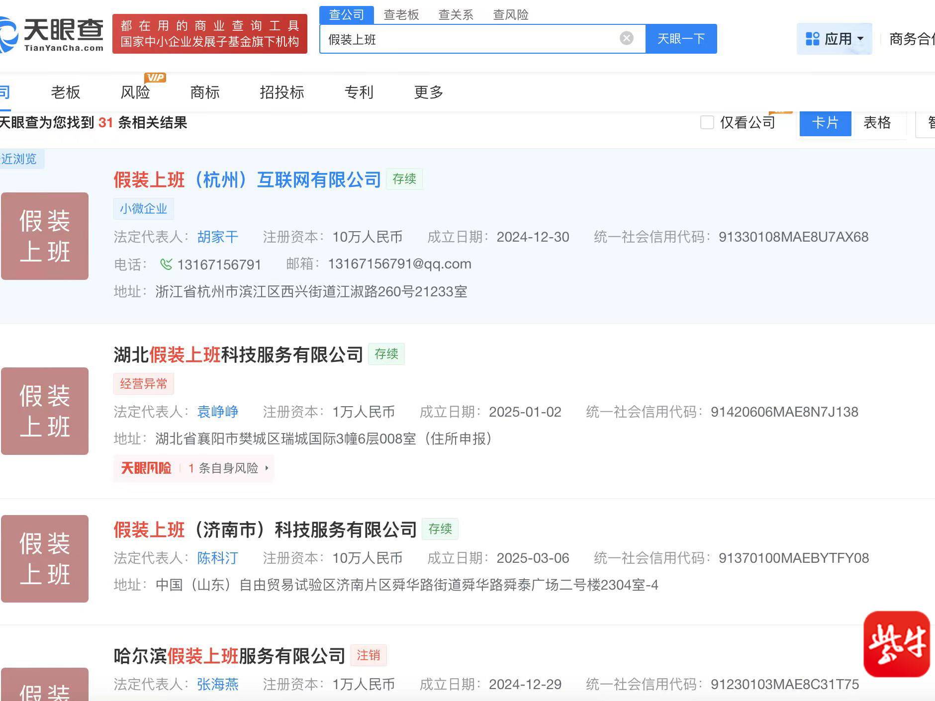This screenshot has width=935, height=701.
Task: Click address 浙江省杭州市滨江区西兴街道江淑路260号21233室
Action: tap(311, 291)
